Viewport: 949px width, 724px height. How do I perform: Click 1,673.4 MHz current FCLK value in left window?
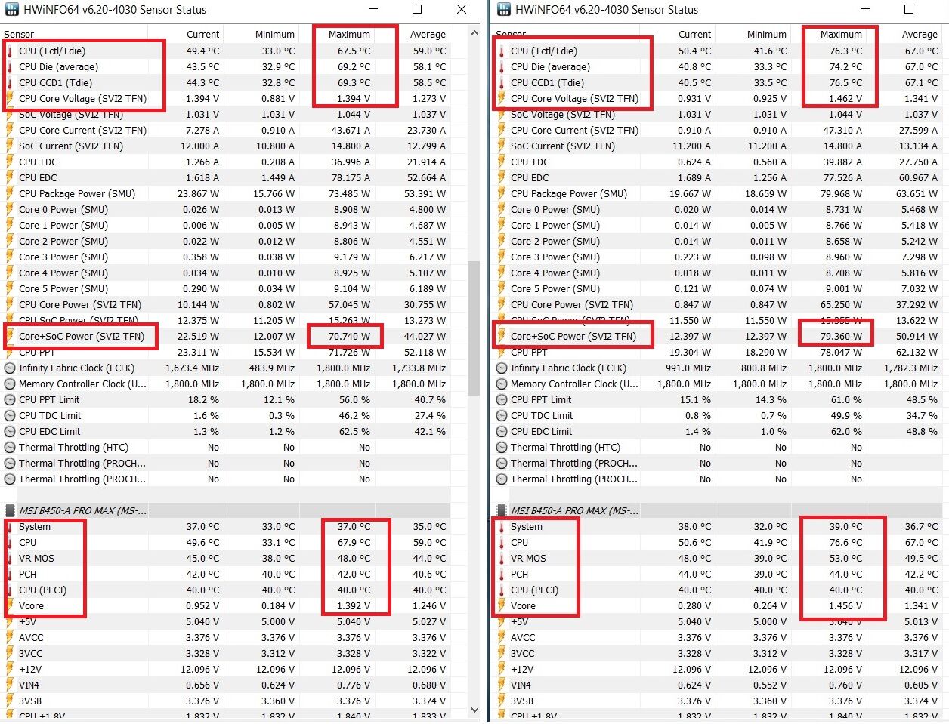click(193, 368)
